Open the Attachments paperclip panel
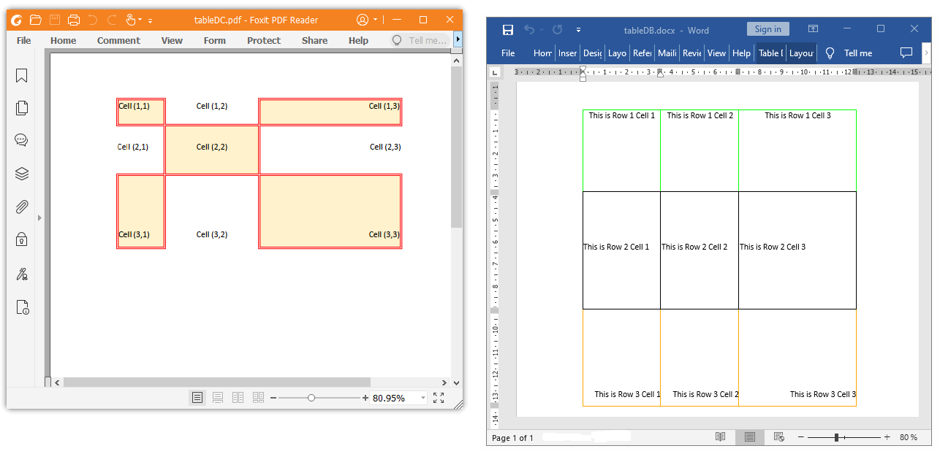This screenshot has height=454, width=940. 21,207
